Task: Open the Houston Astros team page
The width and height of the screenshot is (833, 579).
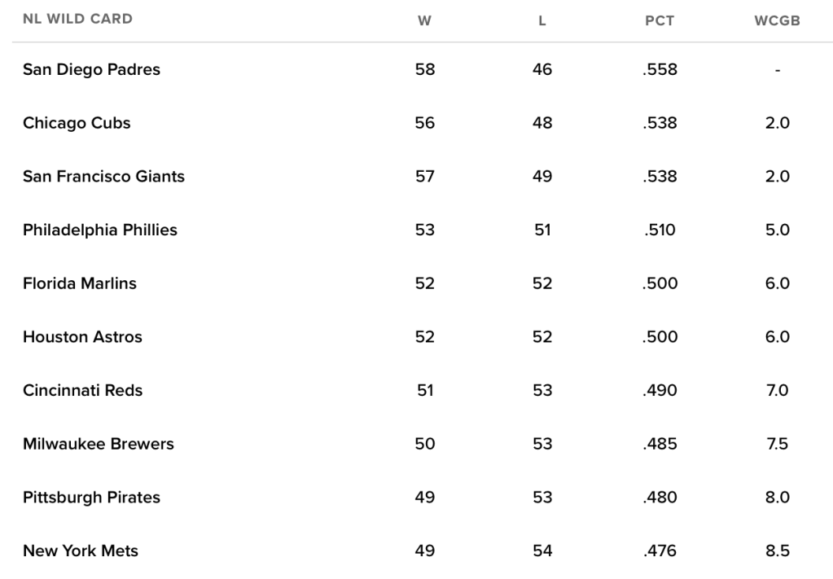Action: (82, 337)
